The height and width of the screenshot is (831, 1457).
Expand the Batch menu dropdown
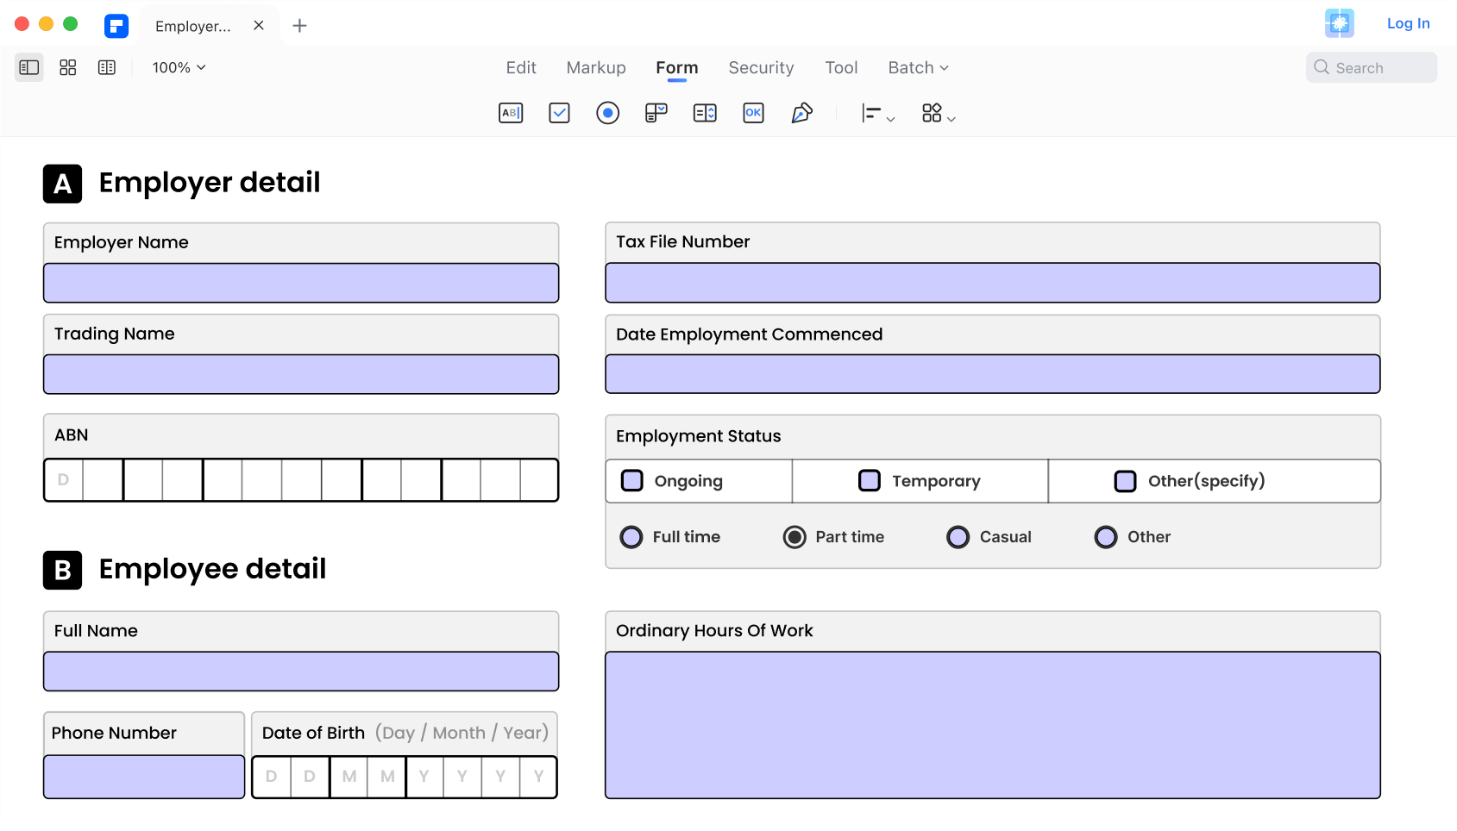(x=918, y=67)
